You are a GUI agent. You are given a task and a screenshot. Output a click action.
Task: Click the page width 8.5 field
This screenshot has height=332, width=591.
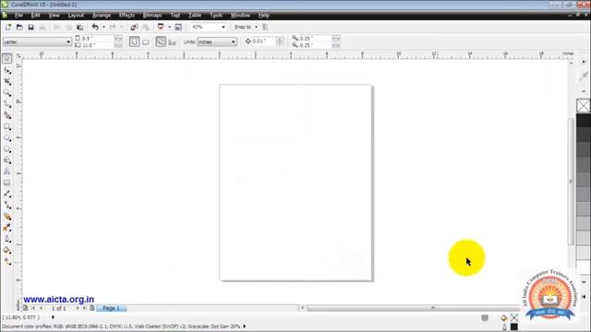coord(97,39)
